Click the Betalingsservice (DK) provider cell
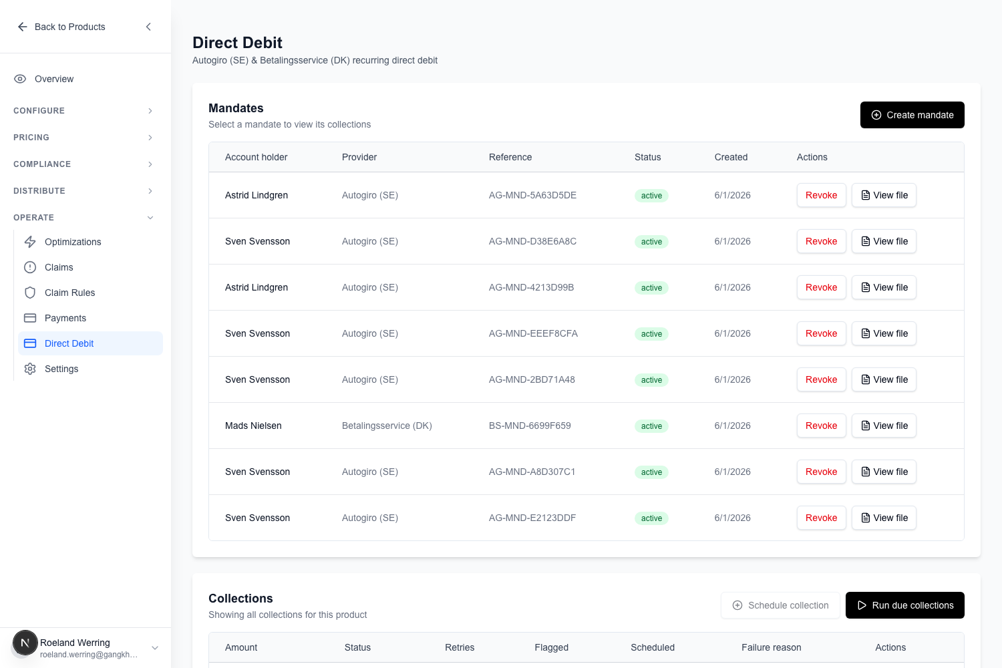The height and width of the screenshot is (668, 1002). pos(387,426)
